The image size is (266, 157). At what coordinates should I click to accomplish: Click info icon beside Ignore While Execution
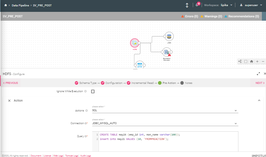coord(86,91)
